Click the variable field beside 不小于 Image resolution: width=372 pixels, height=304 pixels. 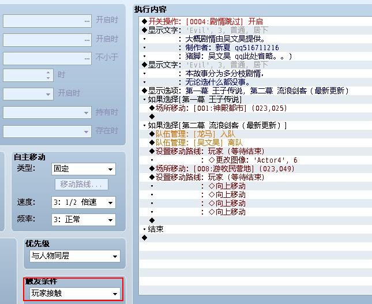coord(47,58)
